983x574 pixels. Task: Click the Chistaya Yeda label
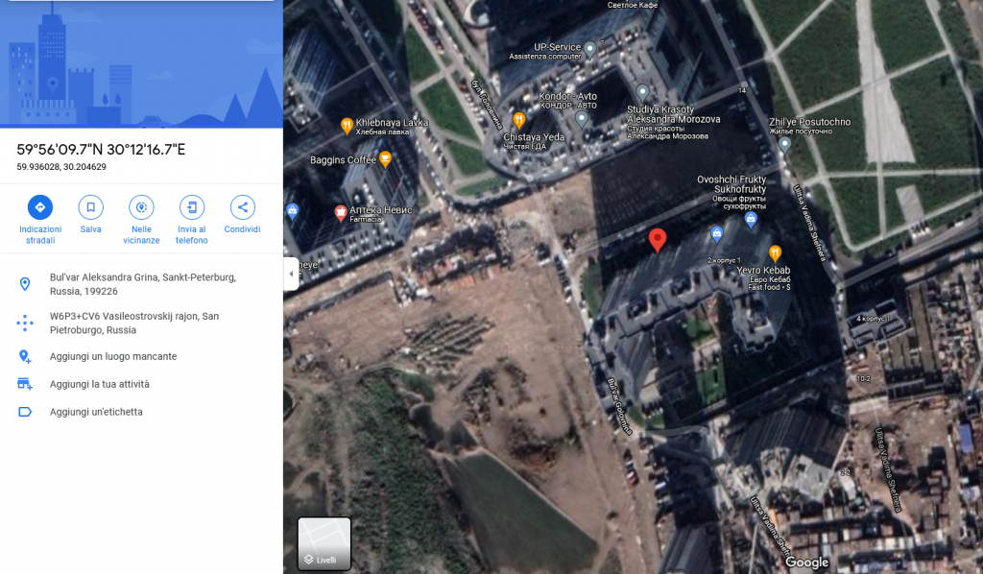click(534, 136)
